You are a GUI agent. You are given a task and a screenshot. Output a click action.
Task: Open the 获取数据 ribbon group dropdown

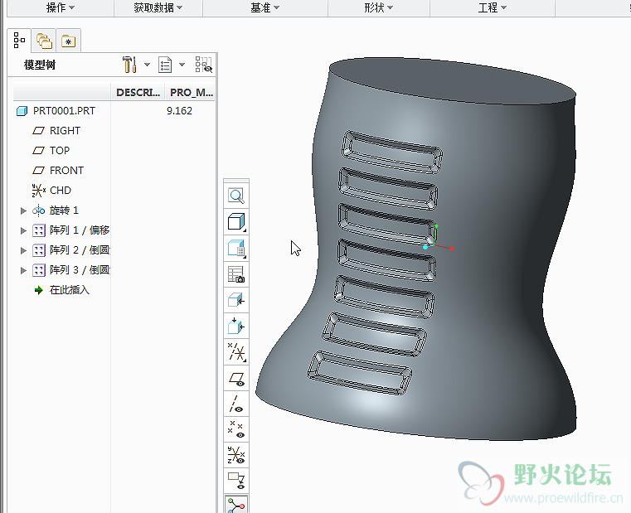coord(158,7)
